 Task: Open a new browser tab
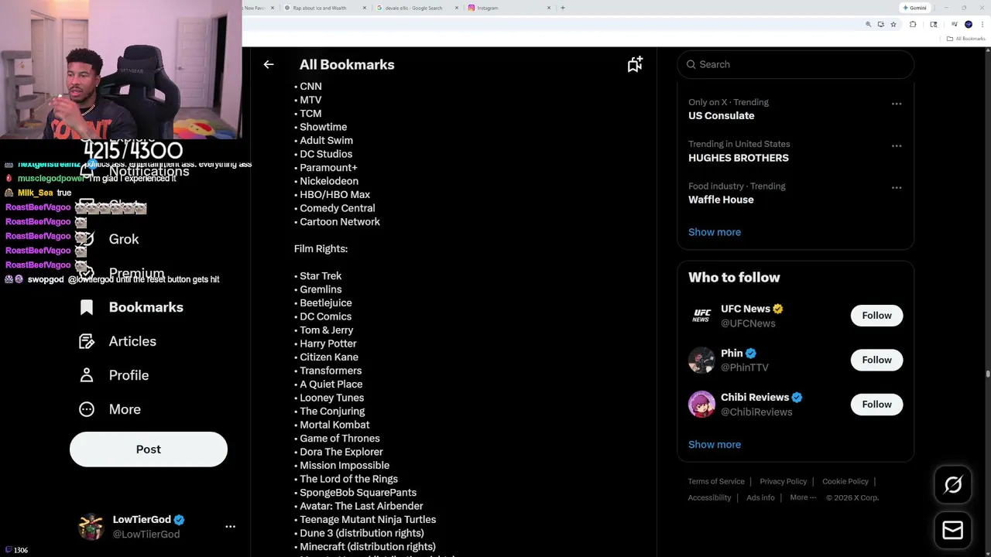click(563, 8)
